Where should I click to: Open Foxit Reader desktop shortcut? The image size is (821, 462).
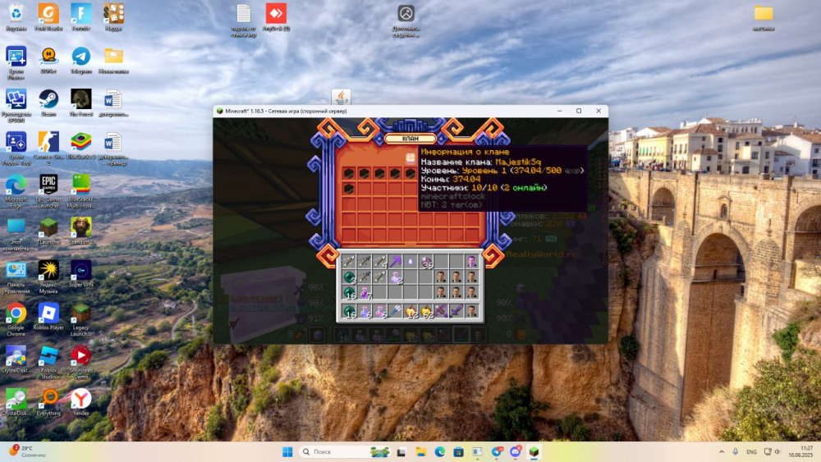pyautogui.click(x=48, y=17)
